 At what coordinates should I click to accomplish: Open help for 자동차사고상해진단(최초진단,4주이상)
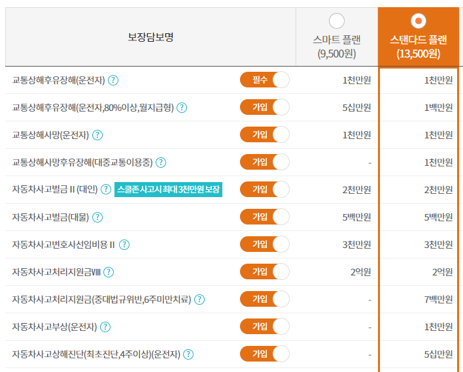(188, 354)
